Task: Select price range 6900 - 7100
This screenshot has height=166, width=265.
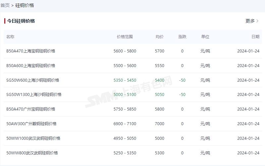Action: (x=125, y=124)
